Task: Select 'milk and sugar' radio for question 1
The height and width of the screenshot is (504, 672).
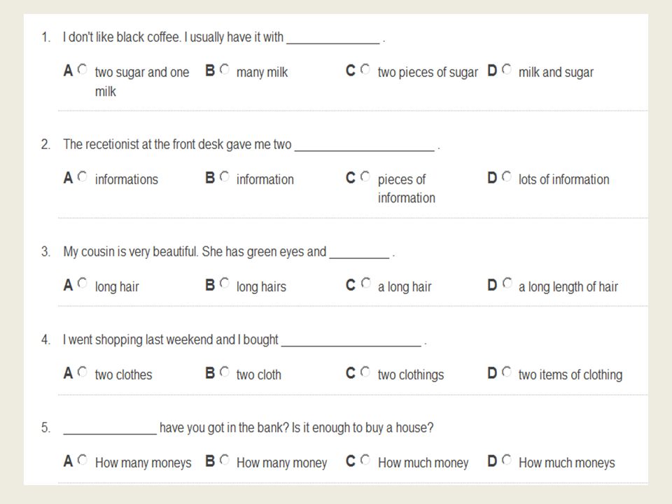Action: click(507, 69)
